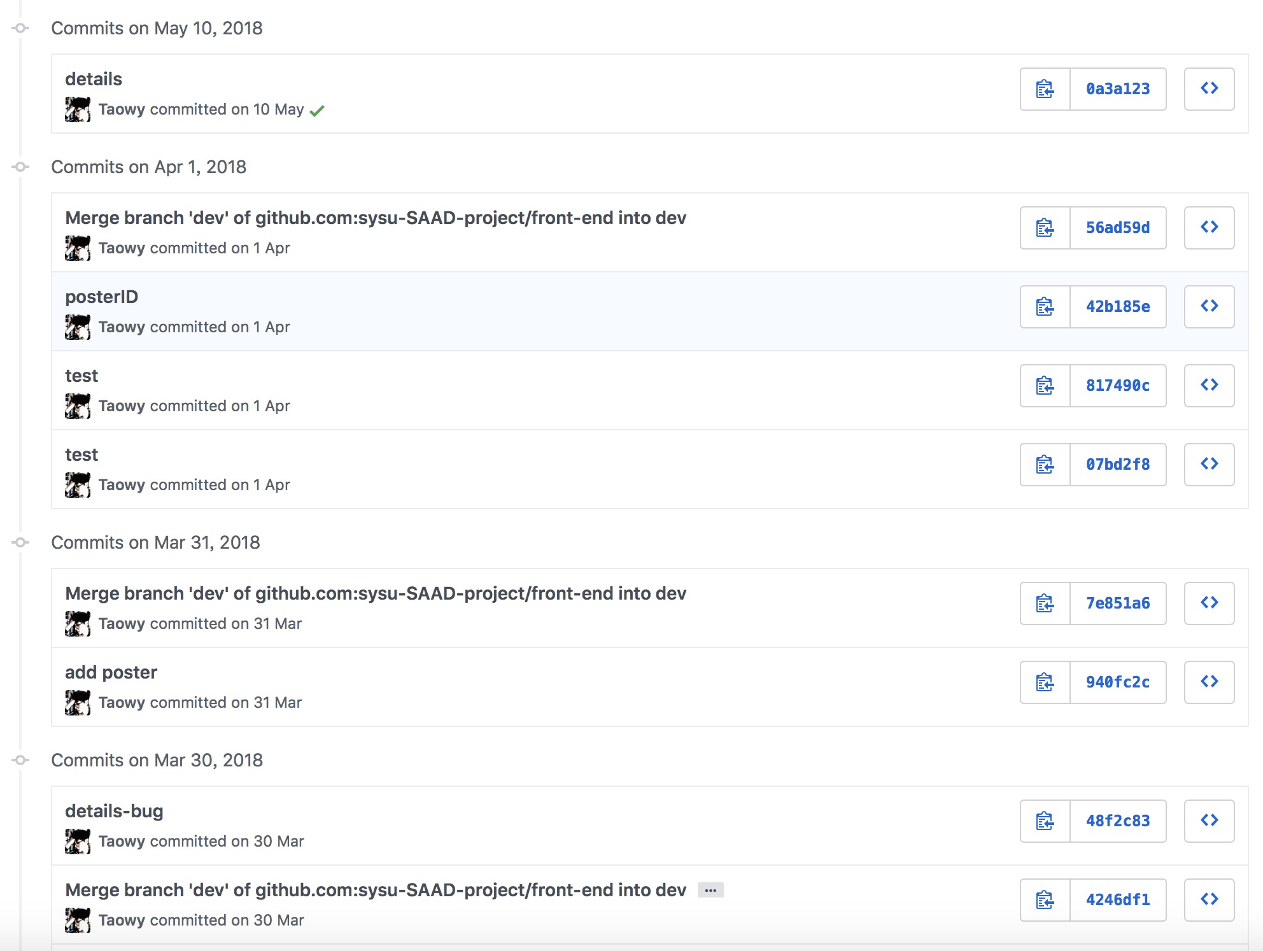Click Taowy author name on details commit

pyautogui.click(x=122, y=109)
